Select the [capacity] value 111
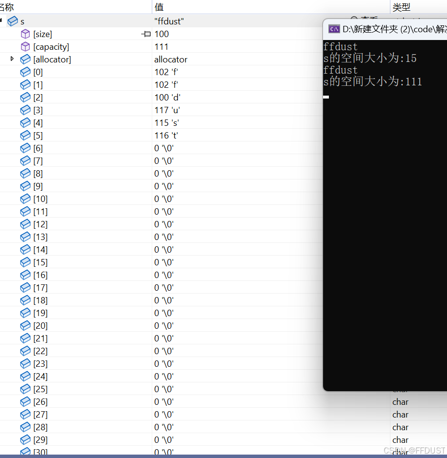The width and height of the screenshot is (447, 458). coord(161,47)
